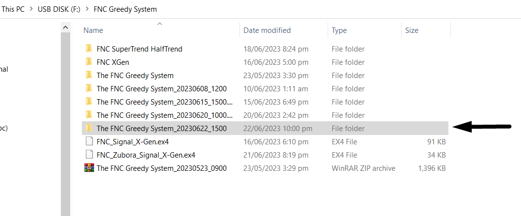Click The FNC Greedy System folder icon
Image resolution: width=521 pixels, height=216 pixels.
point(89,75)
